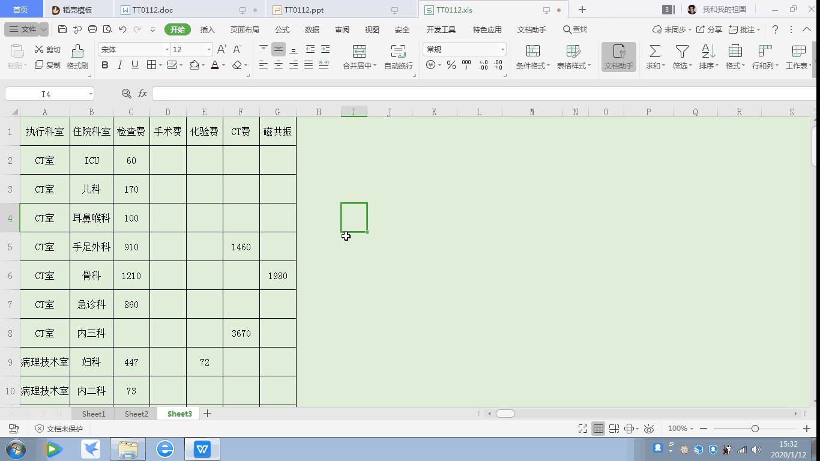Decrease indent in the alignment group
820x461 pixels.
[x=310, y=49]
